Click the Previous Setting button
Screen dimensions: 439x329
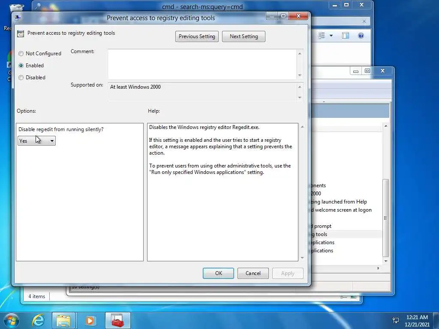coord(197,36)
